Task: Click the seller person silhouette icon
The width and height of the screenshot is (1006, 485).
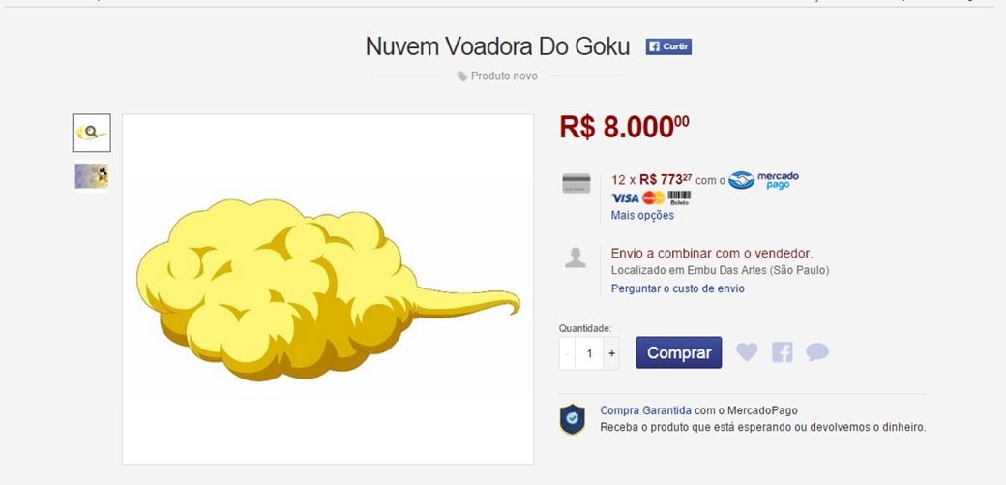Action: 576,258
